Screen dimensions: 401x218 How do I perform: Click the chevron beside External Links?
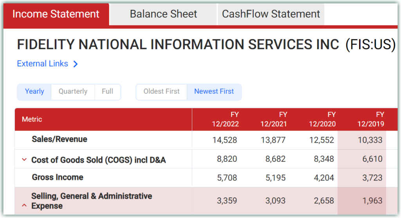[76, 64]
